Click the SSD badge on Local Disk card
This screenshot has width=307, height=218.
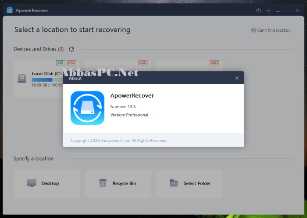(71, 63)
